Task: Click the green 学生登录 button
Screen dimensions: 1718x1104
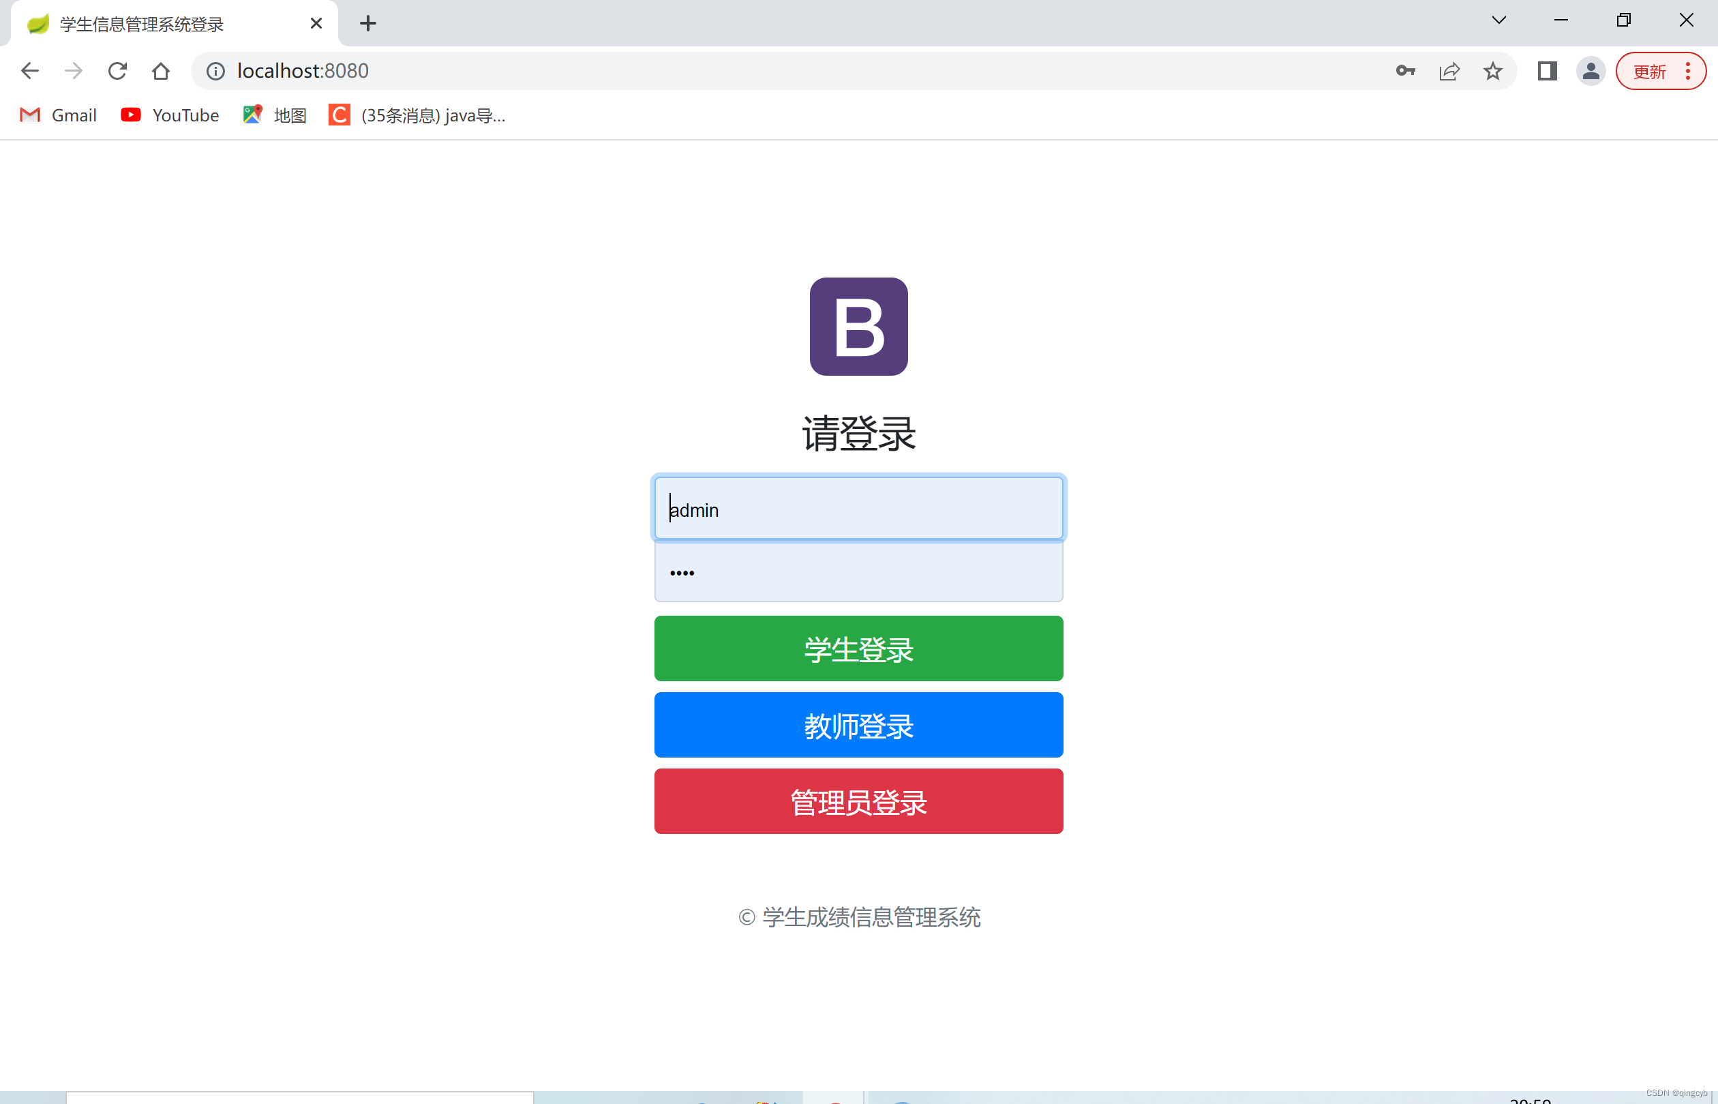Action: 858,648
